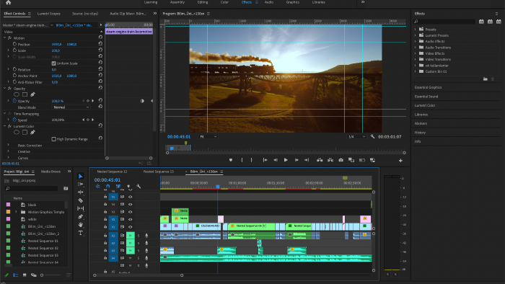Open the Essential Graphics panel

428,87
